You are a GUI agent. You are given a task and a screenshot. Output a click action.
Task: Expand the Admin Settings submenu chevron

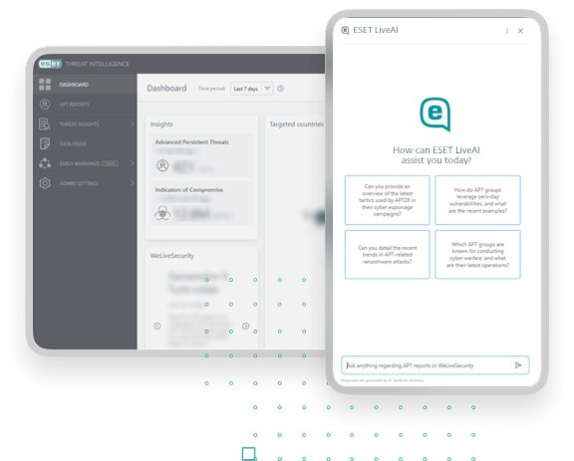point(132,183)
